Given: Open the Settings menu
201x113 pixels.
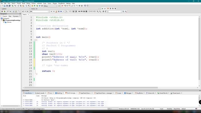Looking at the screenshot, I should 68,3.
